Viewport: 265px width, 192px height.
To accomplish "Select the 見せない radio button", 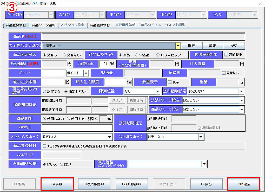I will click(64, 55).
